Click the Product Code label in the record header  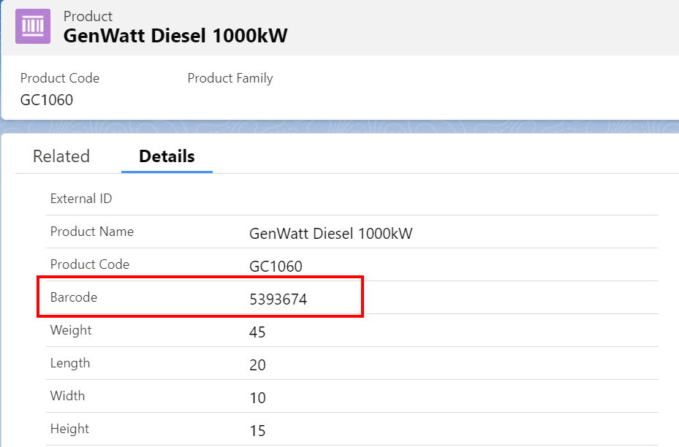60,78
